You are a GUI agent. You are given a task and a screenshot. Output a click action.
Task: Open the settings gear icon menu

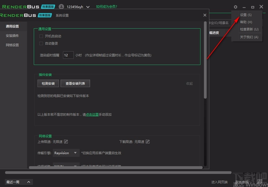coord(235,7)
